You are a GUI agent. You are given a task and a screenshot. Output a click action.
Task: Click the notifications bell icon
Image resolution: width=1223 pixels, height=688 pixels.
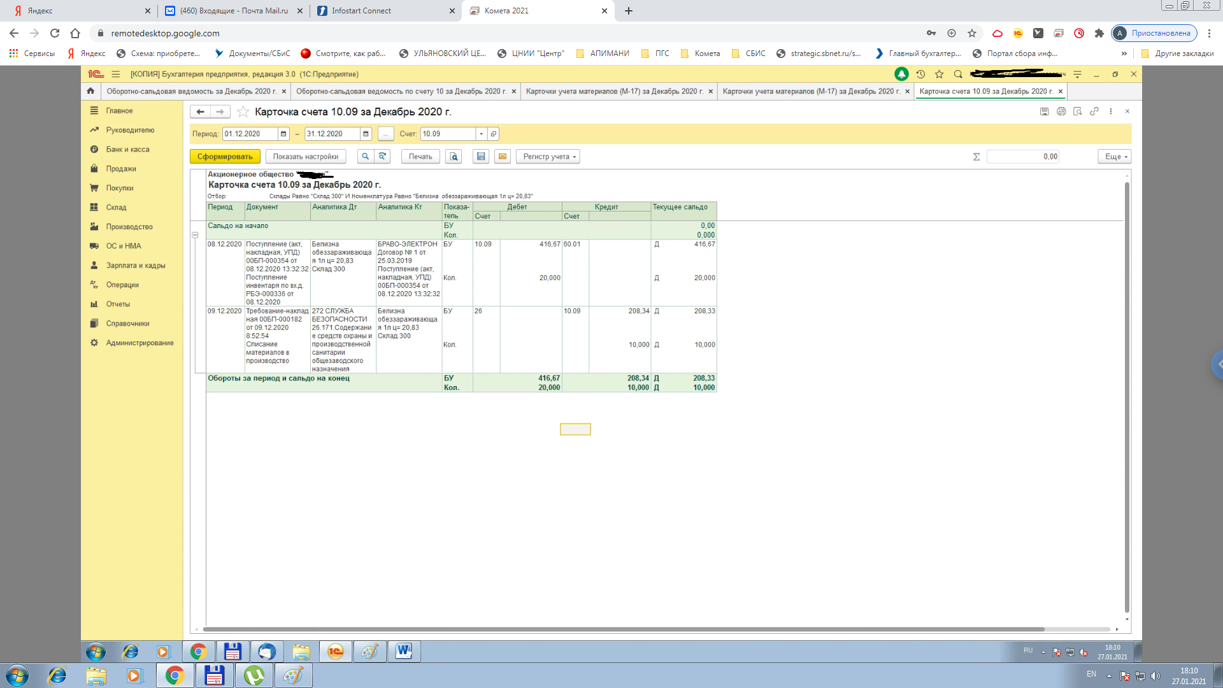(x=901, y=75)
